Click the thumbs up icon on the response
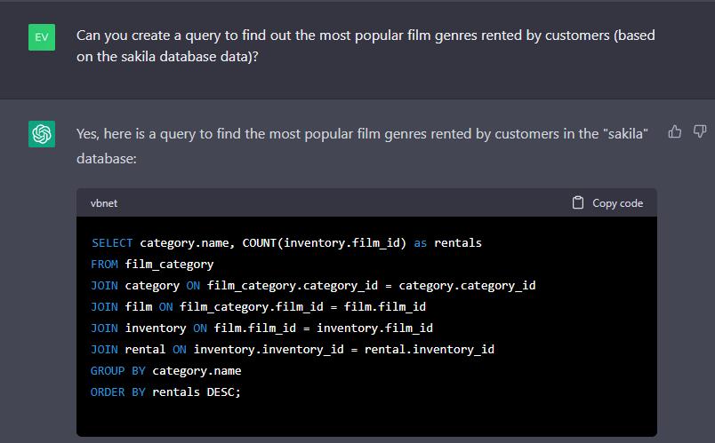This screenshot has height=443, width=715. (675, 131)
